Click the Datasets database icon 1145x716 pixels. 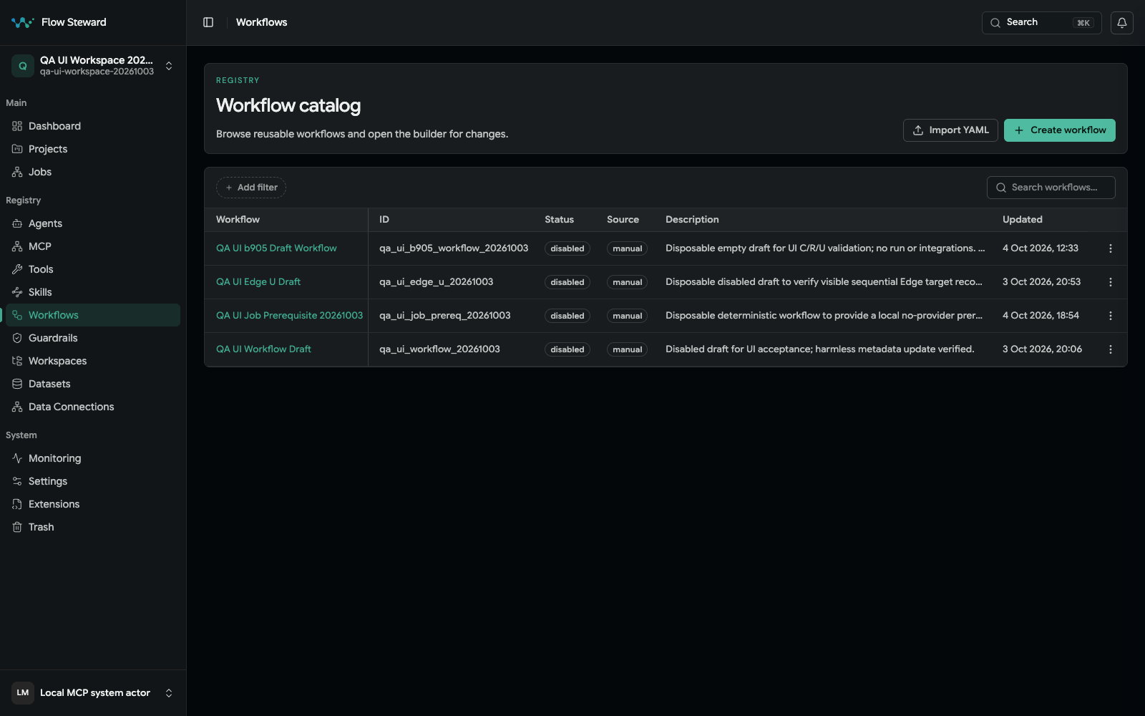click(x=17, y=384)
